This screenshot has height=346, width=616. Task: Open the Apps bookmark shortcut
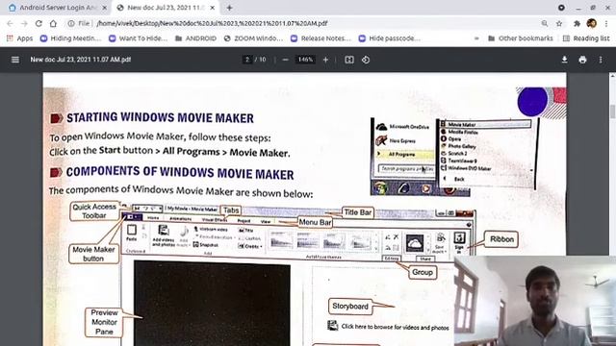coord(19,38)
